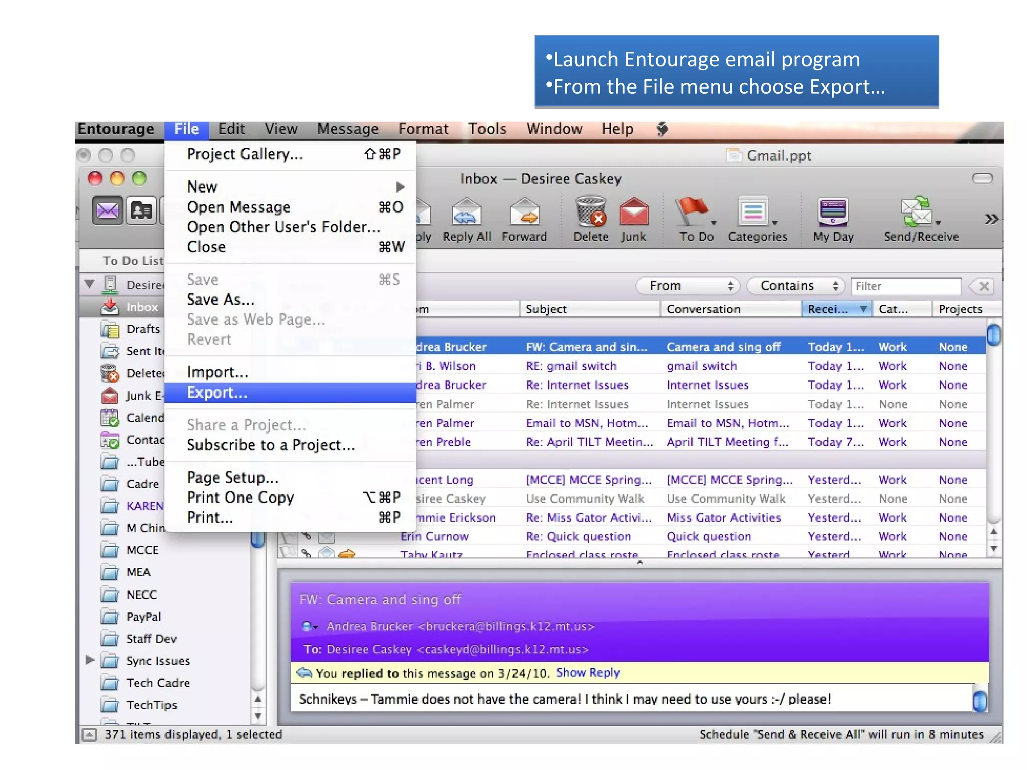Select Open Message menu item

pyautogui.click(x=290, y=207)
